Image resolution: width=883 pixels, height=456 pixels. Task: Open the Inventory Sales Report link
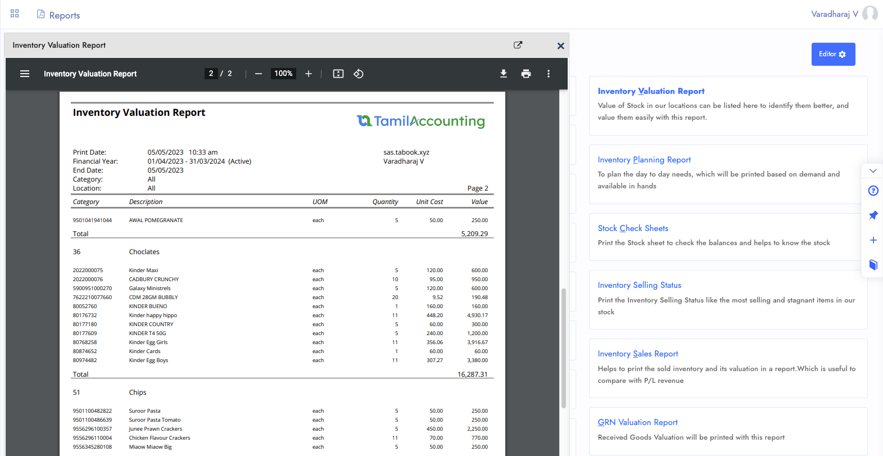[x=638, y=354]
